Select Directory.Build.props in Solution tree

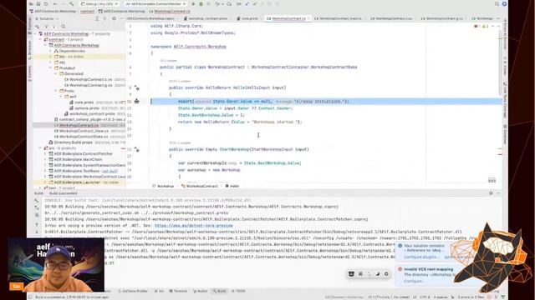(73, 142)
